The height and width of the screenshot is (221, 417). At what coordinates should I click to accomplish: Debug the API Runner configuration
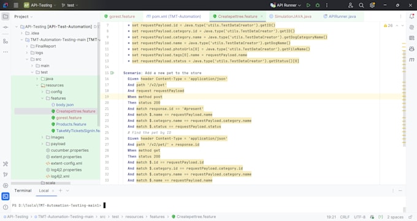pos(318,5)
